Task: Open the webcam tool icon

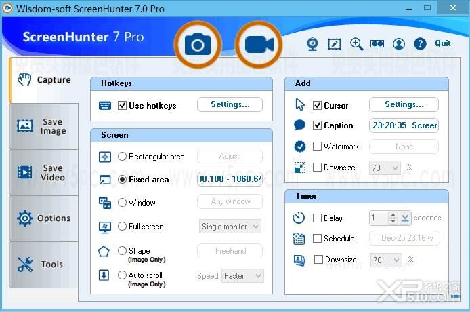Action: click(x=312, y=44)
